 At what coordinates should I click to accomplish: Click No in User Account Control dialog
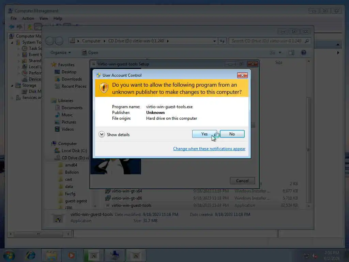click(x=232, y=134)
